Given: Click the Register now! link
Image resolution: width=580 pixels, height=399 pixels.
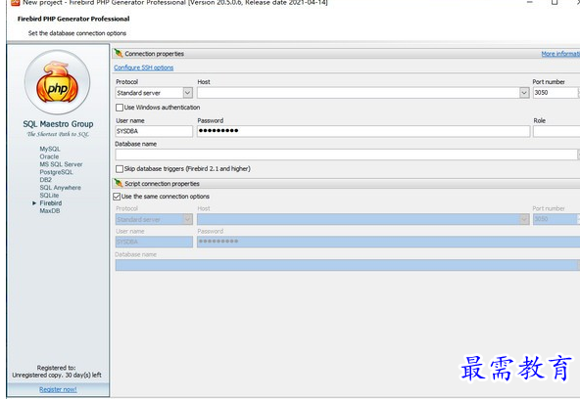Looking at the screenshot, I should 58,389.
